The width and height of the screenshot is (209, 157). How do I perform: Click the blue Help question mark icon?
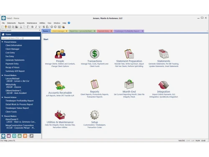click(x=69, y=23)
